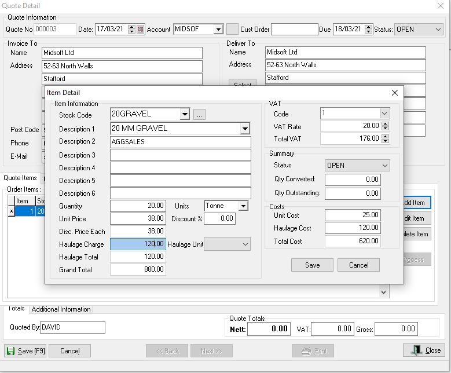The width and height of the screenshot is (451, 373).
Task: Switch to the Quote Items tab
Action: click(x=20, y=178)
